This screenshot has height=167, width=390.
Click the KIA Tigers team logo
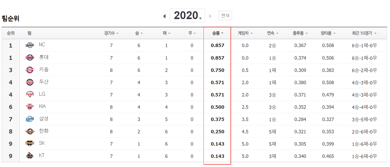30,107
